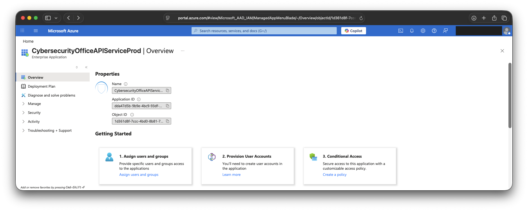Copy the application Name field

click(168, 90)
